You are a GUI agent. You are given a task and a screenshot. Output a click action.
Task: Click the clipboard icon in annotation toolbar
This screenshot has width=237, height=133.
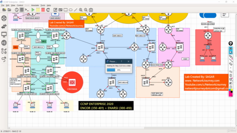coord(230,87)
